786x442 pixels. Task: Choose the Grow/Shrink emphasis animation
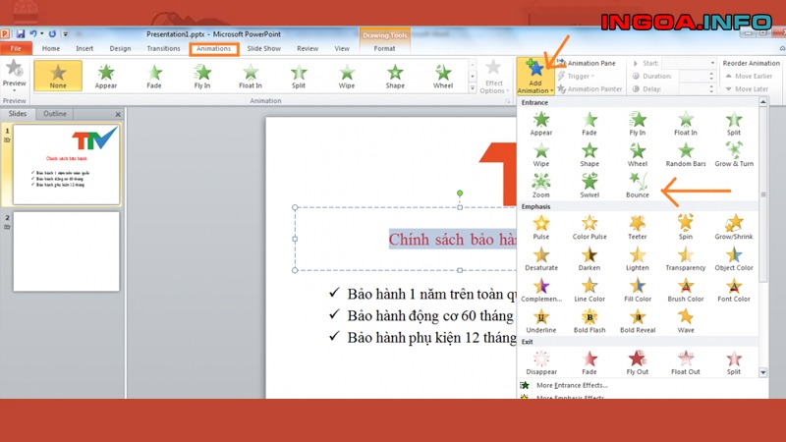tap(734, 226)
